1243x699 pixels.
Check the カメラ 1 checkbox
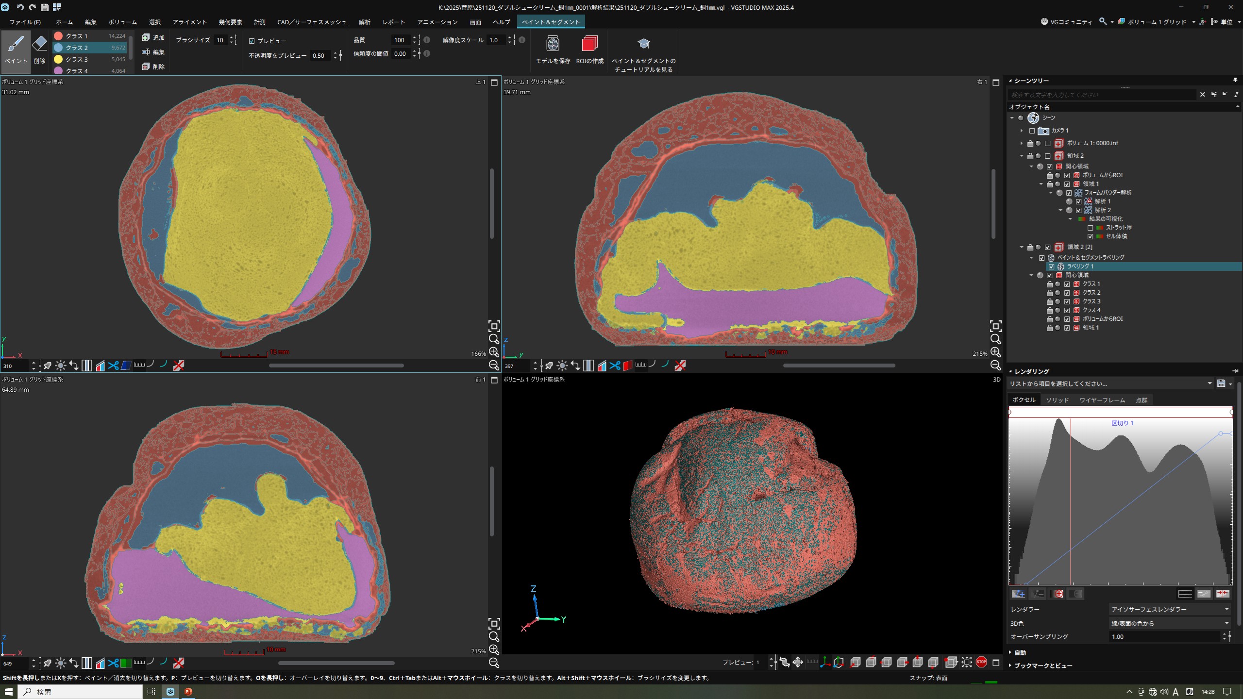click(1032, 131)
